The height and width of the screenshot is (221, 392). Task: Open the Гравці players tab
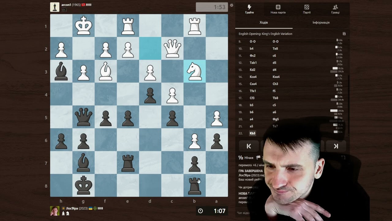[x=335, y=9]
